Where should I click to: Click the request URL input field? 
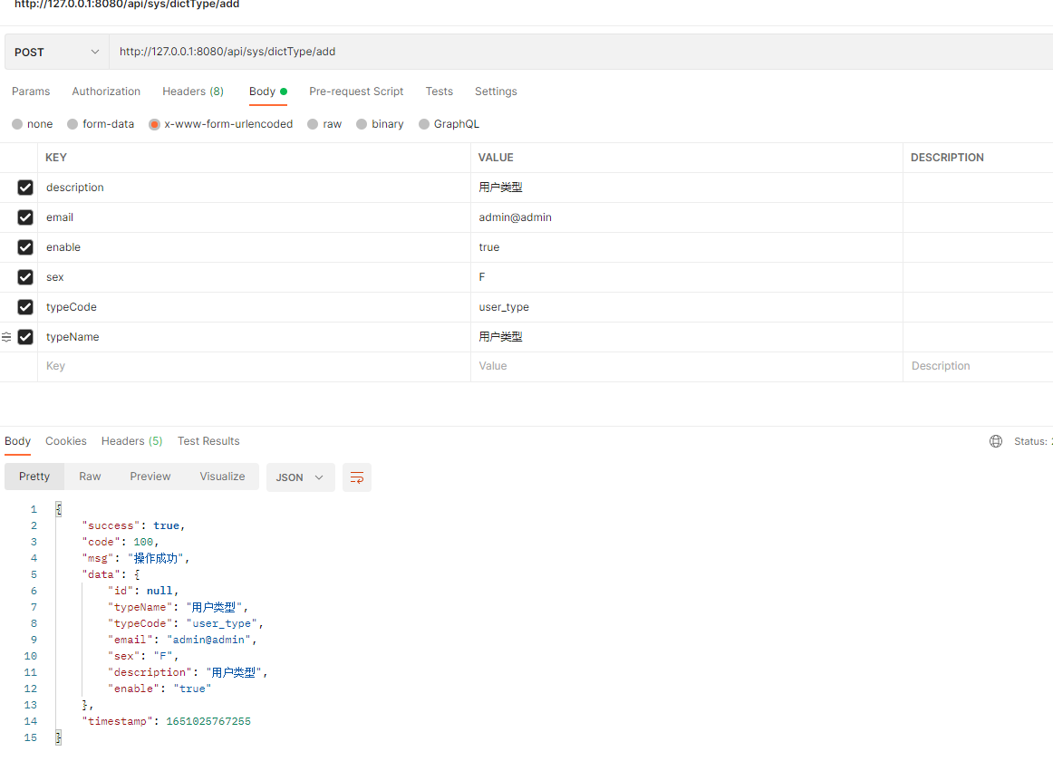tap(580, 52)
